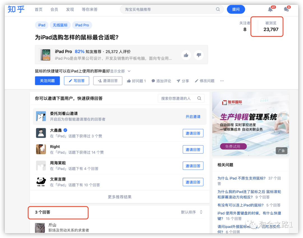Open the 等你来答 navigation tab
Screen dimensions: 303x238
coord(90,10)
